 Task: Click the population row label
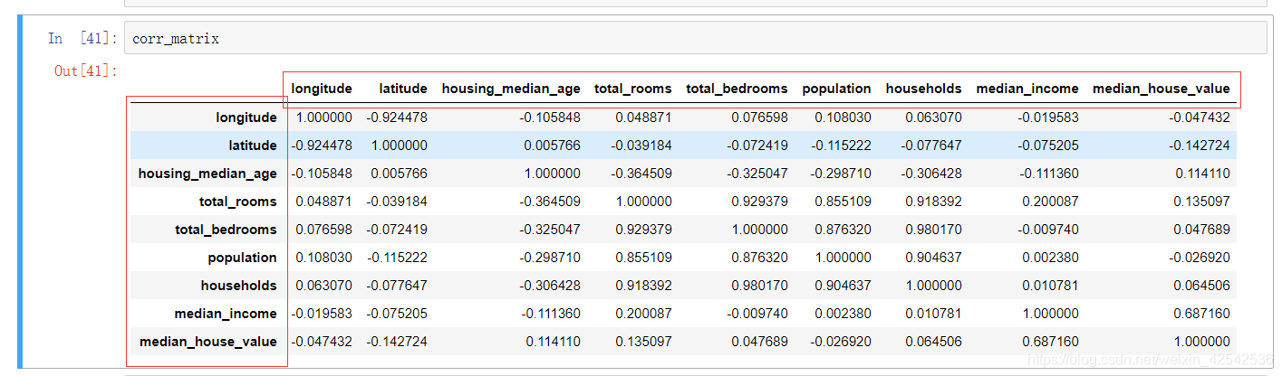[242, 258]
